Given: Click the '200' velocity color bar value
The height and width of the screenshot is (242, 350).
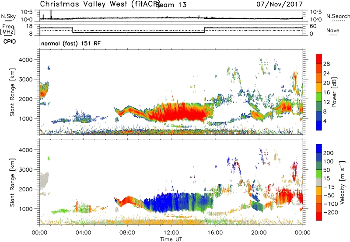Looking at the screenshot, I should coord(329,153).
